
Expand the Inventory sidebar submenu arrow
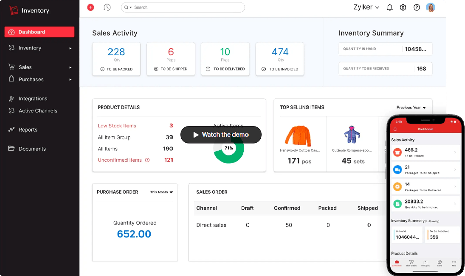(70, 48)
